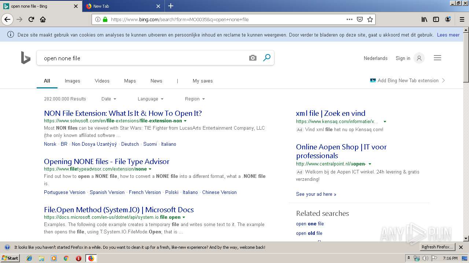Dismiss the Refresh Firefox notification bar
The image size is (469, 263).
tap(461, 247)
